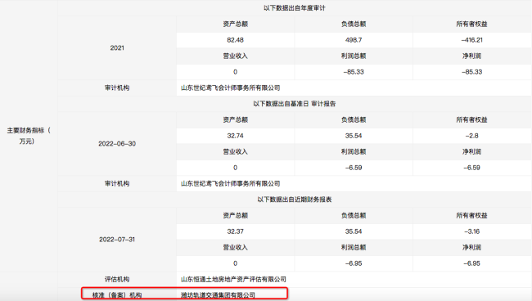Select the heading 以下数据出自近期财务报表
532x301 pixels.
click(294, 200)
